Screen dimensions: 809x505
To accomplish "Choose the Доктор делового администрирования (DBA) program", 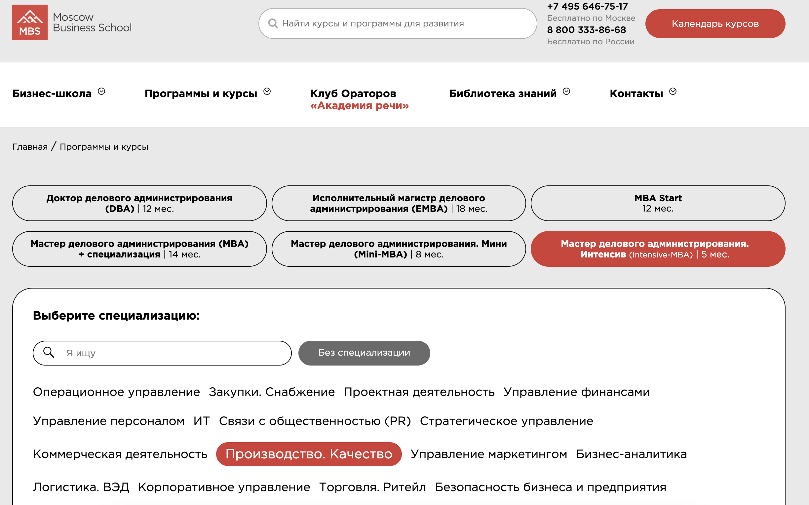I will (139, 203).
